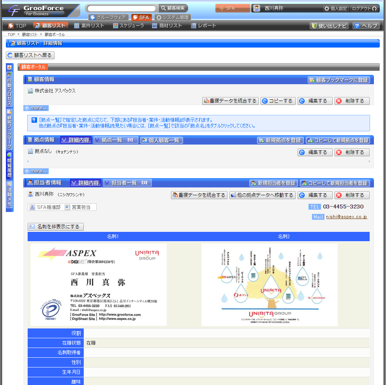
Task: Go to TOP in the navigation bar
Action: 17,26
